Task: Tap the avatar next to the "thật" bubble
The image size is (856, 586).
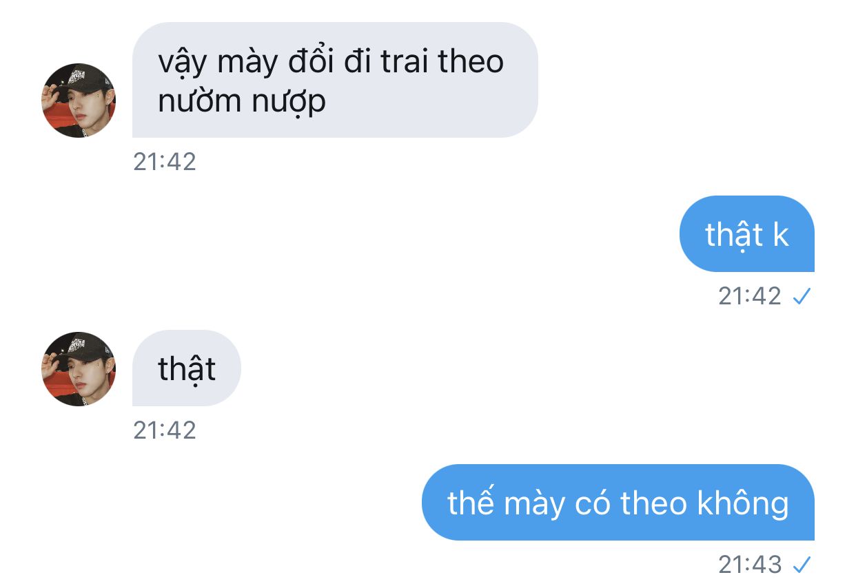Action: click(x=79, y=369)
